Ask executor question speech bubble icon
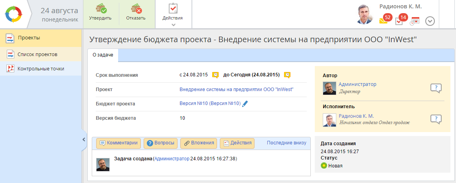The height and width of the screenshot is (183, 456). [x=436, y=119]
